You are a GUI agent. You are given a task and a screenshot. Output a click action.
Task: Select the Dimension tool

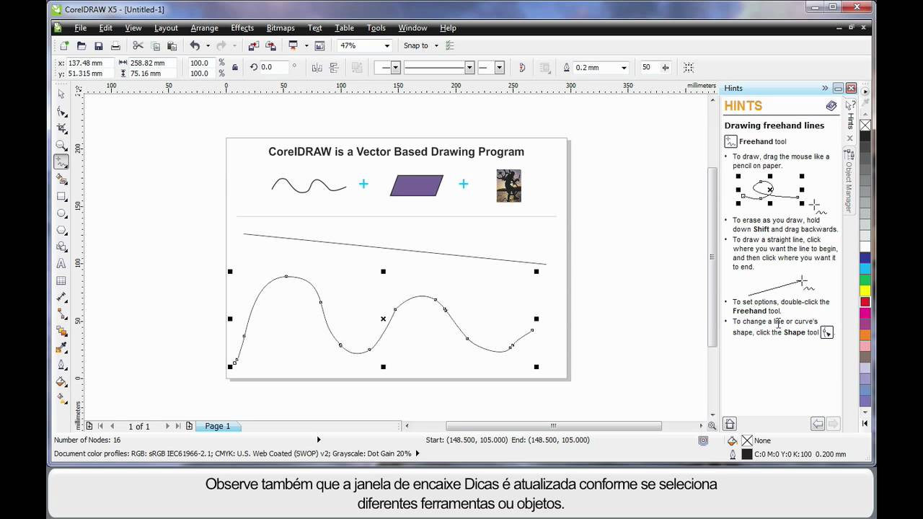(61, 298)
